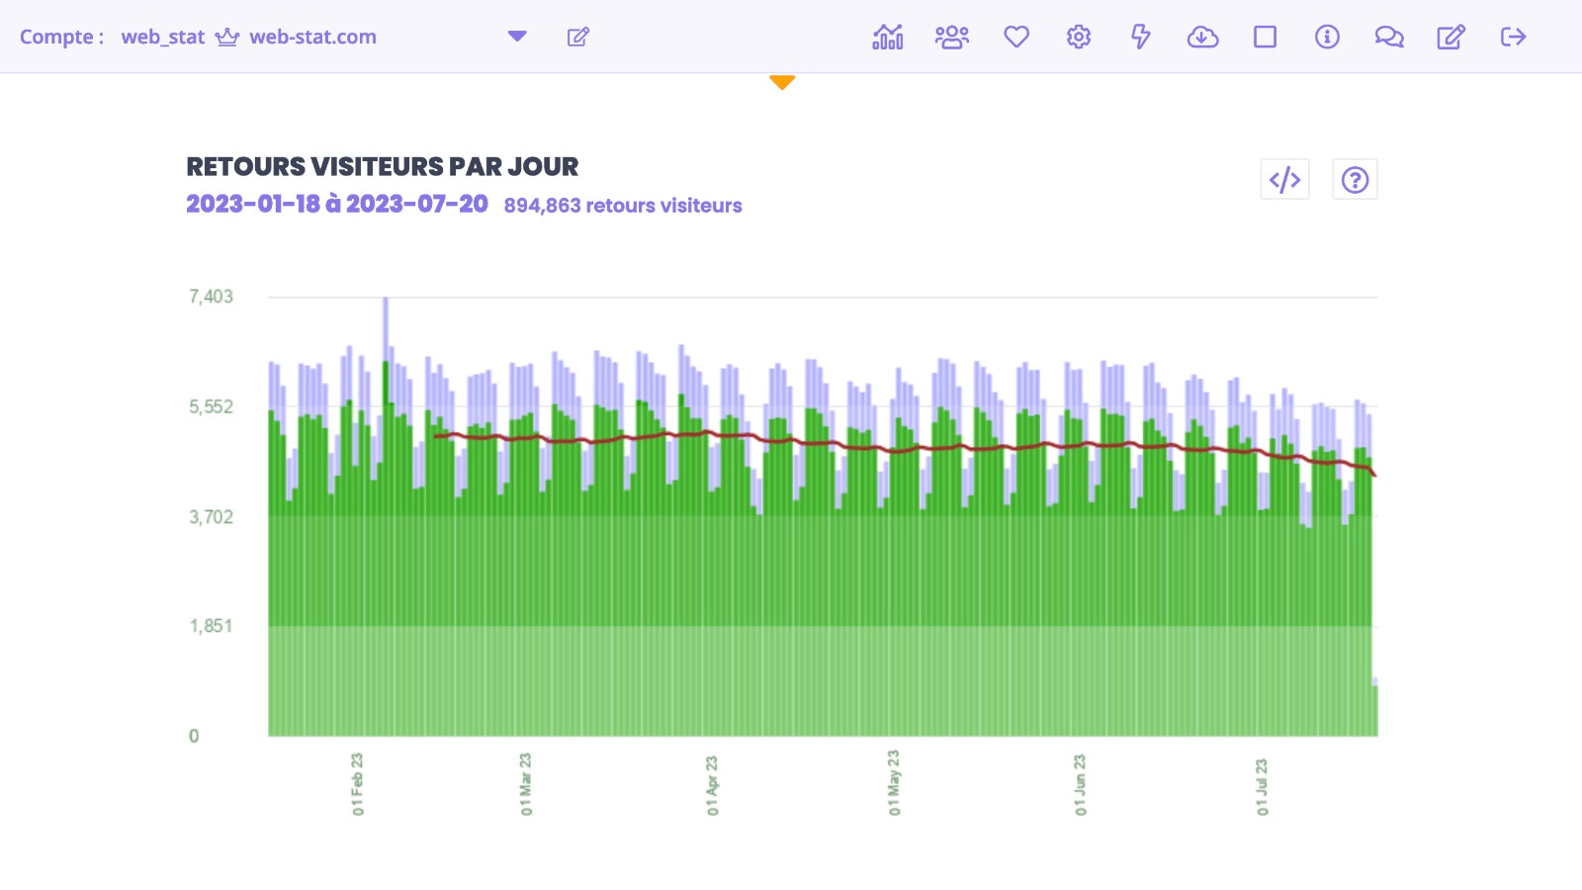The height and width of the screenshot is (890, 1582).
Task: Click the chart title Retours Visiteurs Par Jour
Action: (x=383, y=166)
